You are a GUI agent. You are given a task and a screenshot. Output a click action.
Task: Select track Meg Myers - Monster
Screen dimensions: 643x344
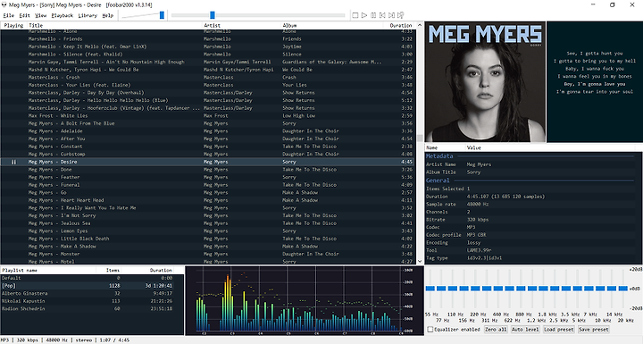207,254
